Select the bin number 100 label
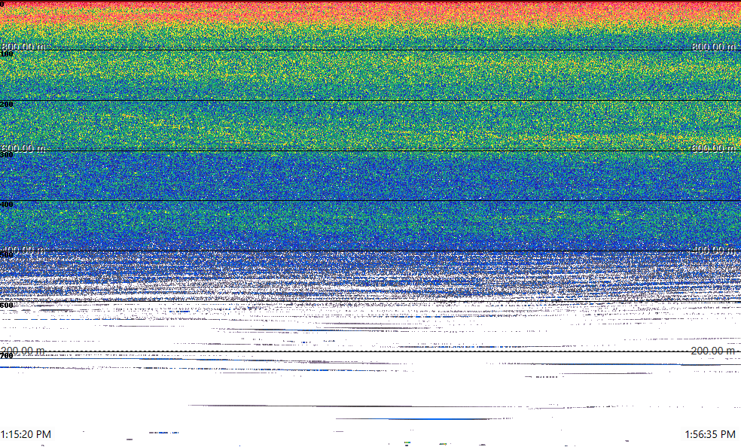Screen dimensions: 741x447 tap(7, 54)
